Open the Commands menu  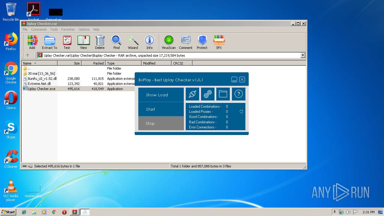pyautogui.click(x=39, y=29)
